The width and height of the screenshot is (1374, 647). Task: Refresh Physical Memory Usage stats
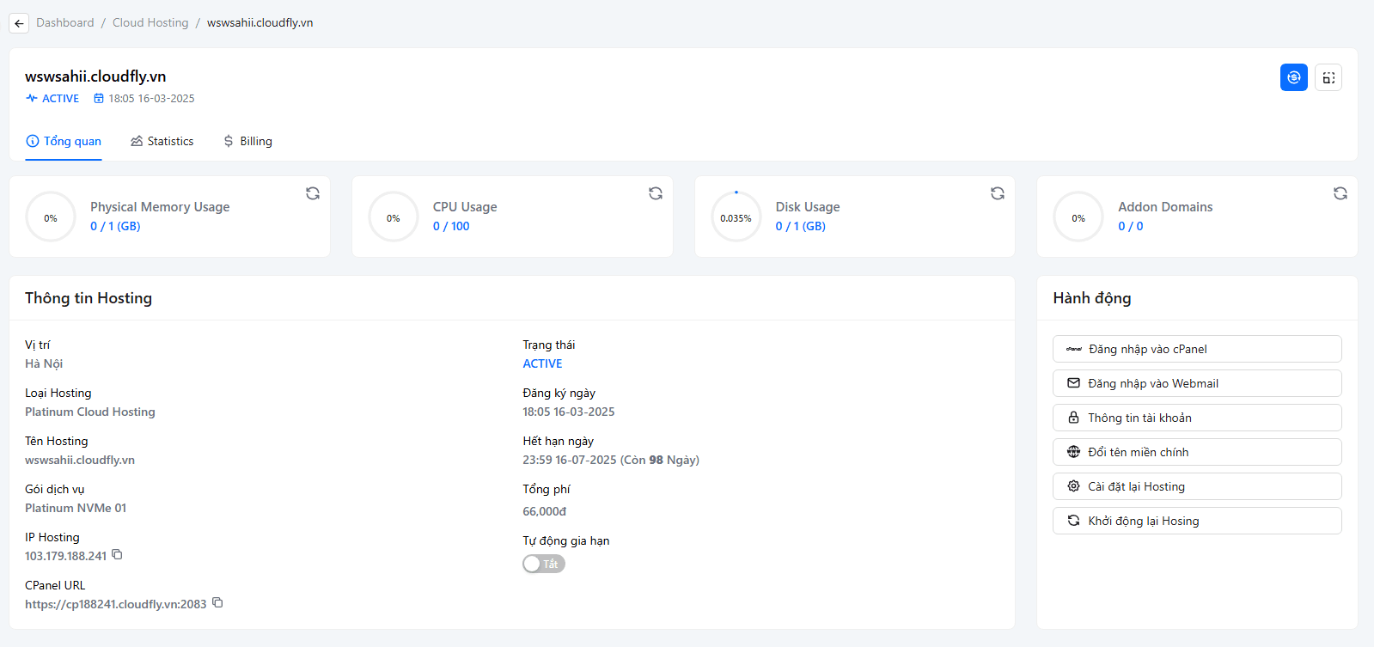tap(313, 193)
